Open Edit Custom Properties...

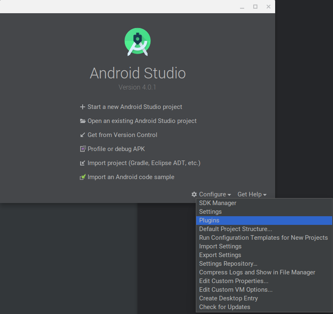coord(264,281)
